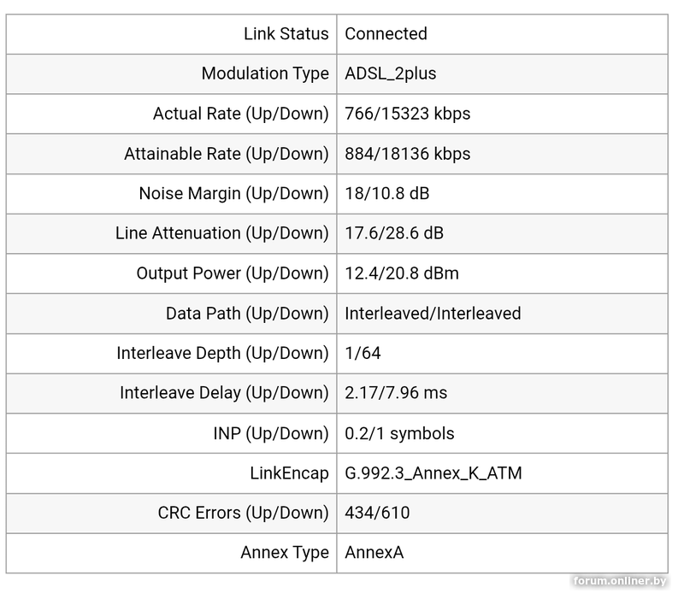Click the "ADSL_2plus" modulation value
Viewport: 684px width, 599px height.
click(x=390, y=73)
